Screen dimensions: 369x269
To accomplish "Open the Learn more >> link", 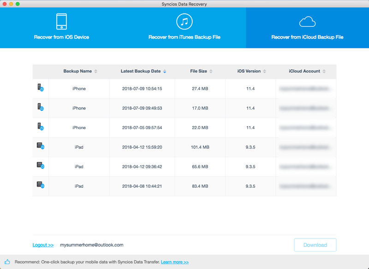I will 175,262.
